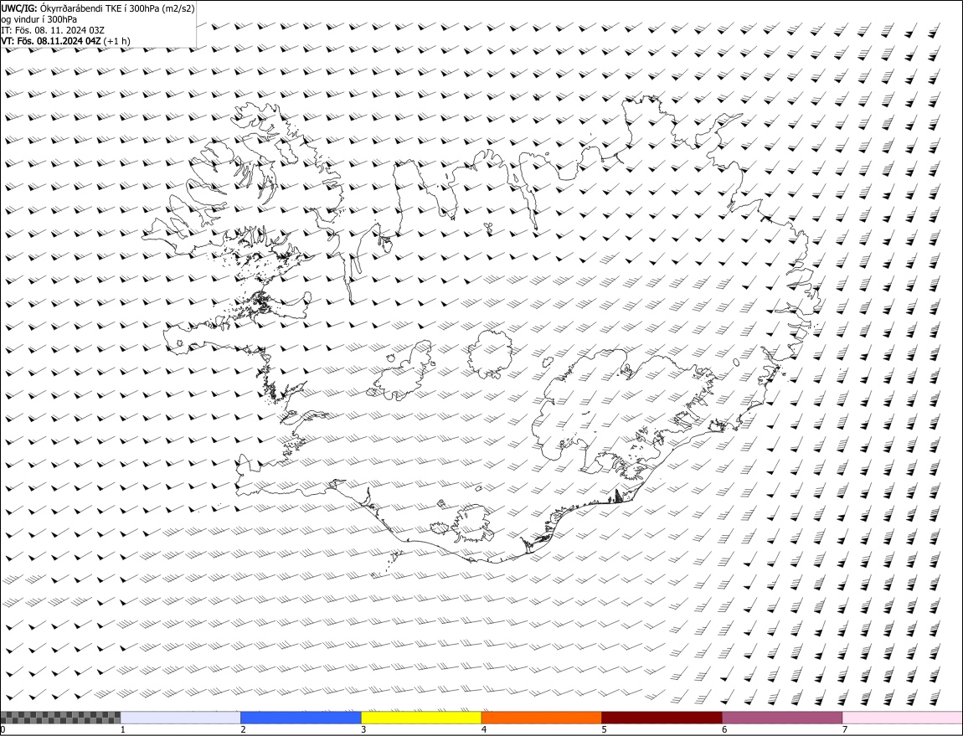Click the orange 4-5 legend swatch

542,718
